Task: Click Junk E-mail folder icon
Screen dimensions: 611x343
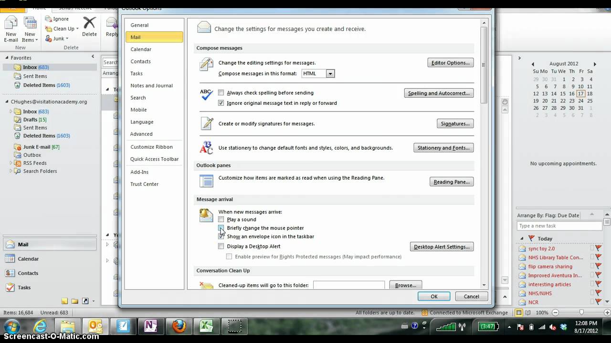Action: [x=18, y=147]
